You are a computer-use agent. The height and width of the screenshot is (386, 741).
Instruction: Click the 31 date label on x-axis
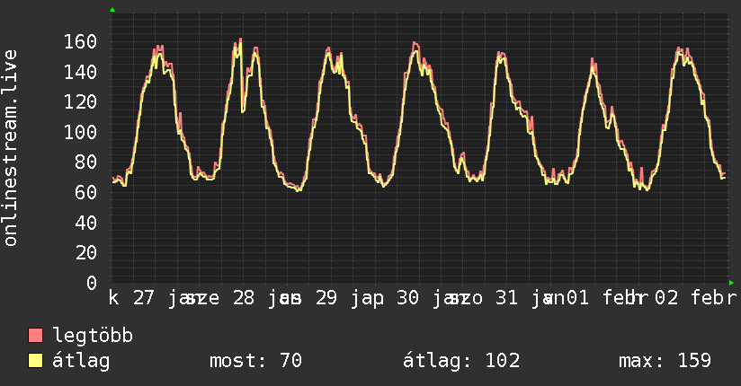point(507,298)
